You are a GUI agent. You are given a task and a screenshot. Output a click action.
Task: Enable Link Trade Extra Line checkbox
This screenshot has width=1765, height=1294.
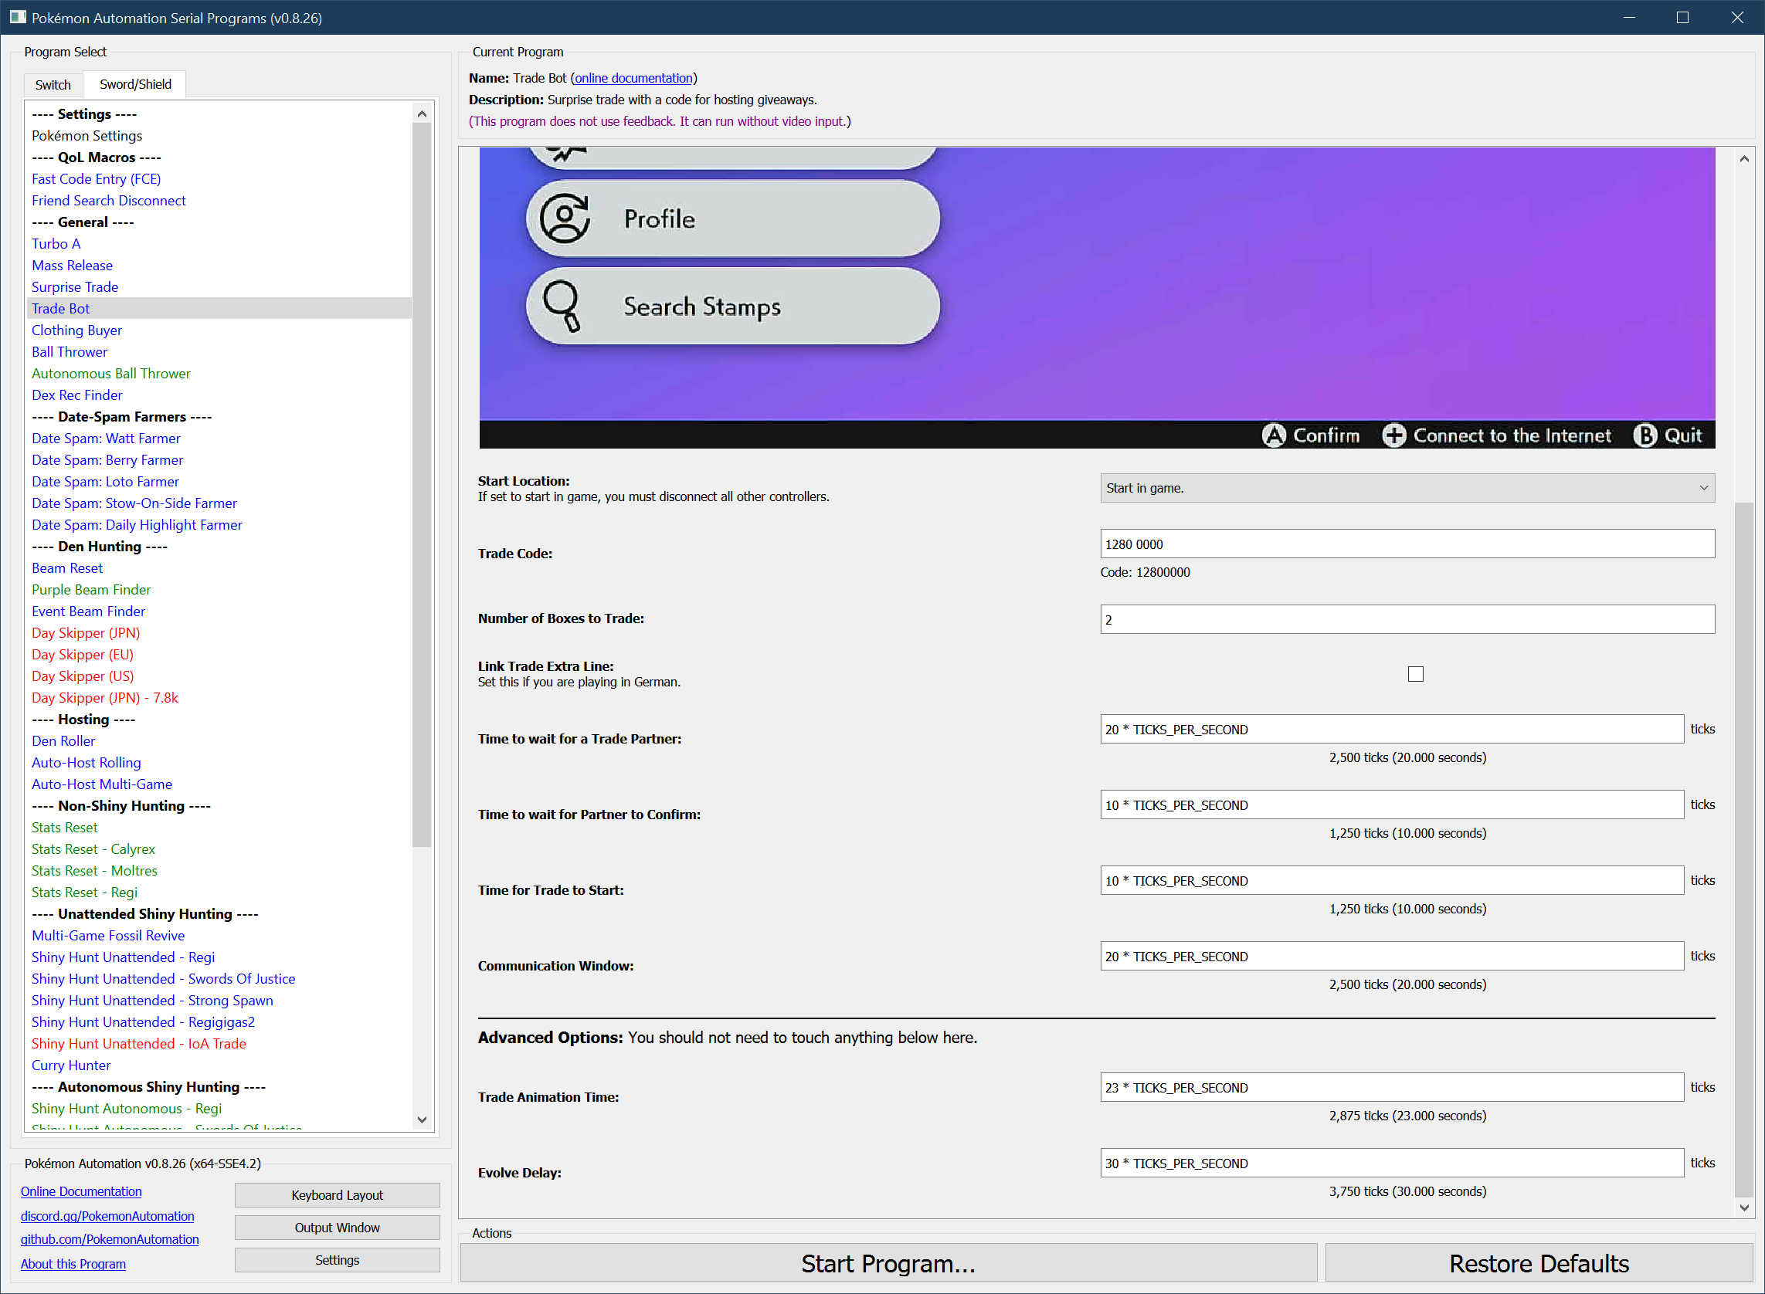[1414, 675]
